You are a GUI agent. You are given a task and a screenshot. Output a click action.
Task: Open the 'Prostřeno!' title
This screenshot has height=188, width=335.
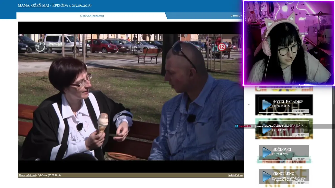coord(284,173)
